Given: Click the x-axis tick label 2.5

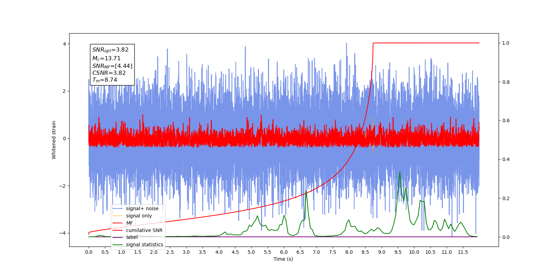Looking at the screenshot, I should click(x=170, y=252).
